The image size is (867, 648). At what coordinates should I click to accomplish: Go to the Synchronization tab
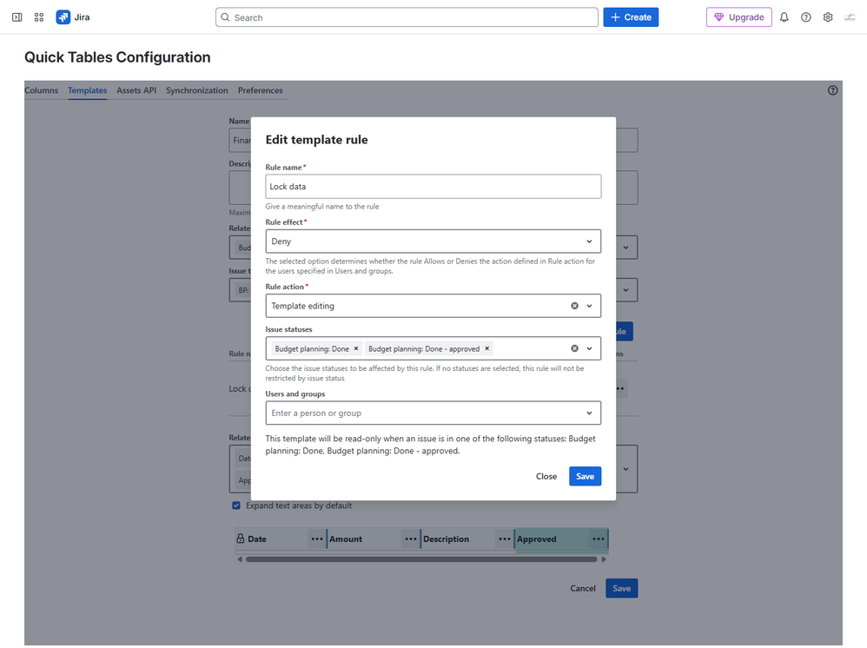point(197,90)
